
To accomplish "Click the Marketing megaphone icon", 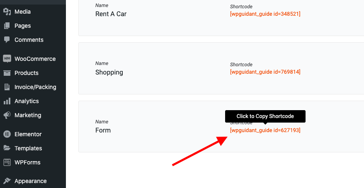I will tap(7, 115).
